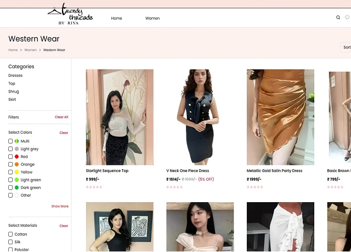Image resolution: width=351 pixels, height=252 pixels.
Task: Select the Dresses category
Action: coord(15,76)
